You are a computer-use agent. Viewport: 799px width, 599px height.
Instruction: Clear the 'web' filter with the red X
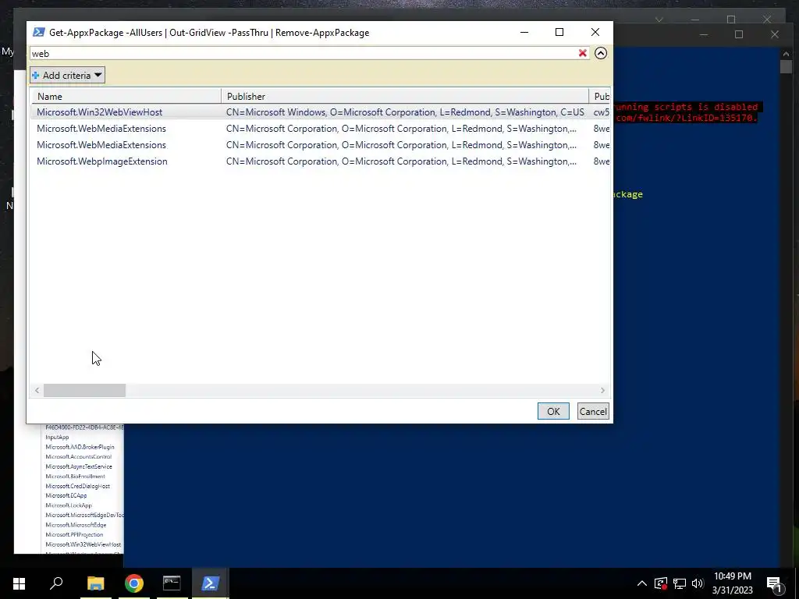point(582,53)
